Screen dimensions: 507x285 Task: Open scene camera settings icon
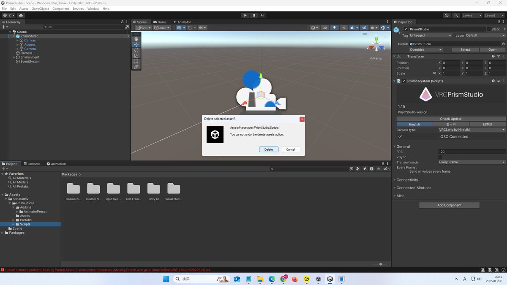coord(374,27)
